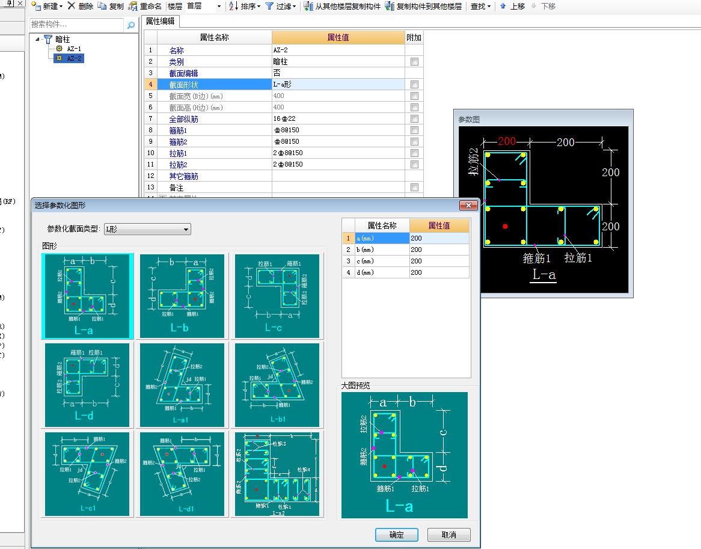The width and height of the screenshot is (701, 549).
Task: Open the 查找 dropdown menu
Action: 480,6
